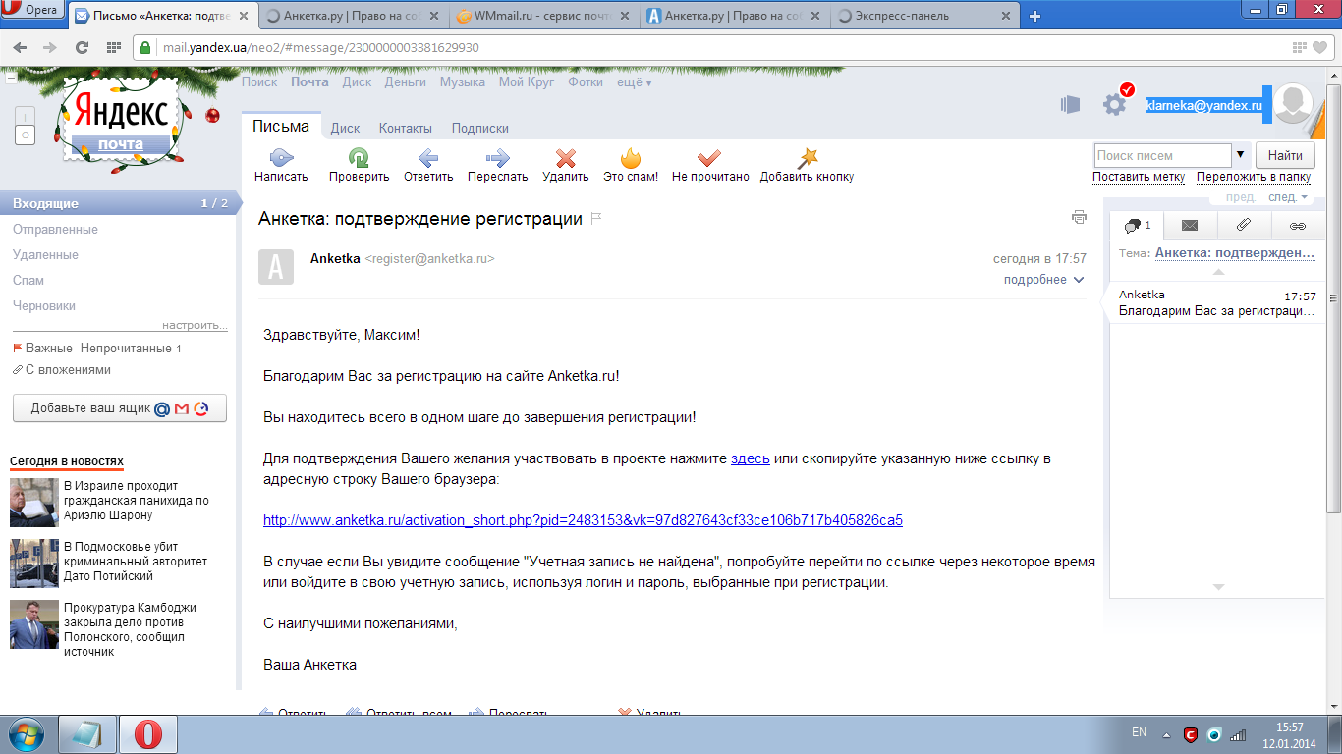The image size is (1342, 754).
Task: Open the Черновики folder
Action: pyautogui.click(x=44, y=305)
